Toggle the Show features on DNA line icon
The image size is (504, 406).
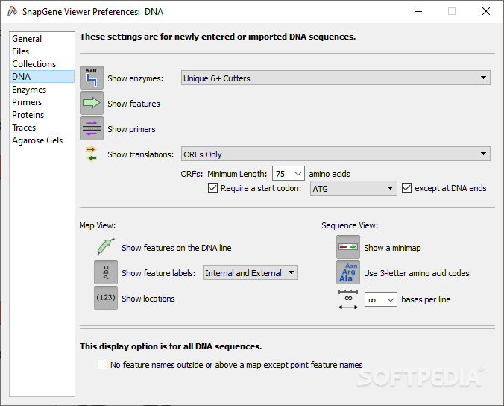click(106, 247)
